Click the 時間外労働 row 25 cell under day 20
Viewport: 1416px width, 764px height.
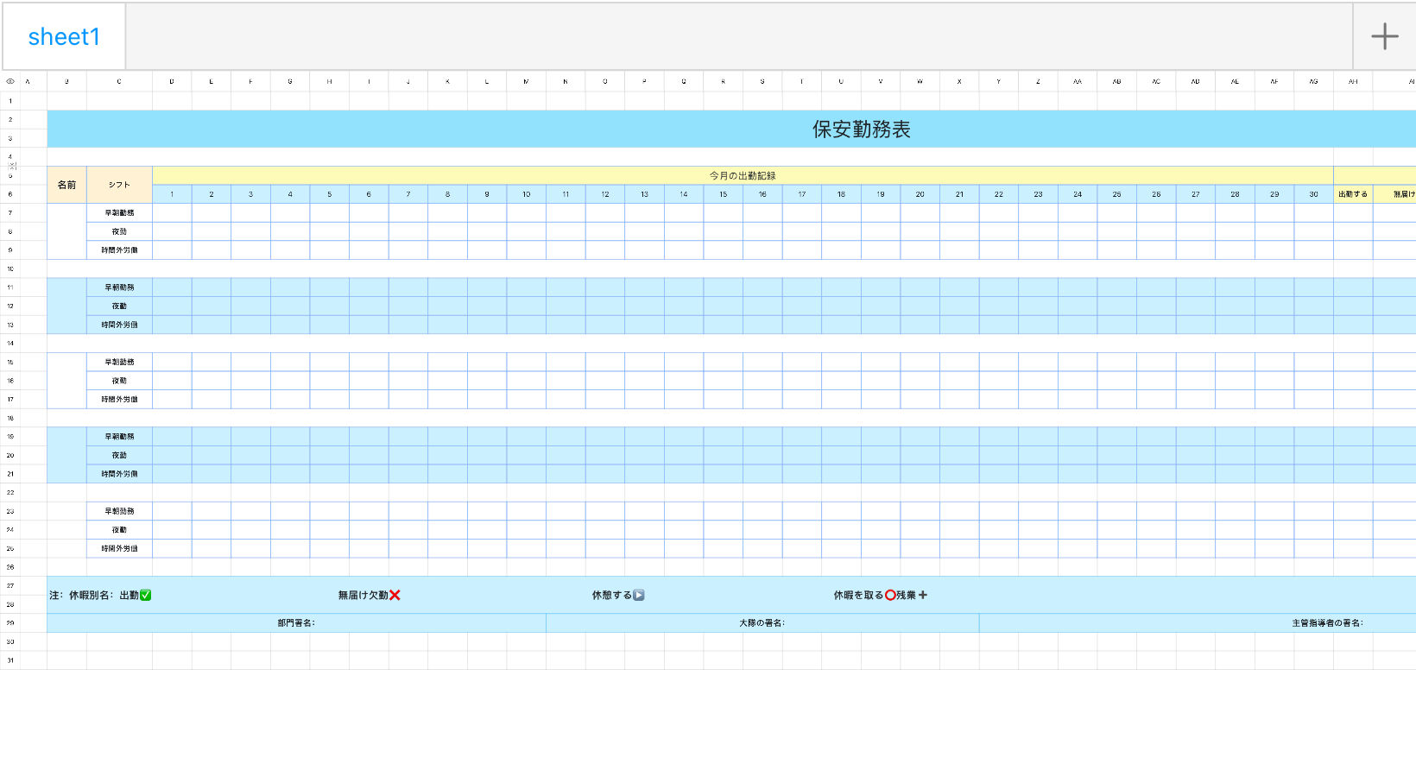[x=920, y=548]
